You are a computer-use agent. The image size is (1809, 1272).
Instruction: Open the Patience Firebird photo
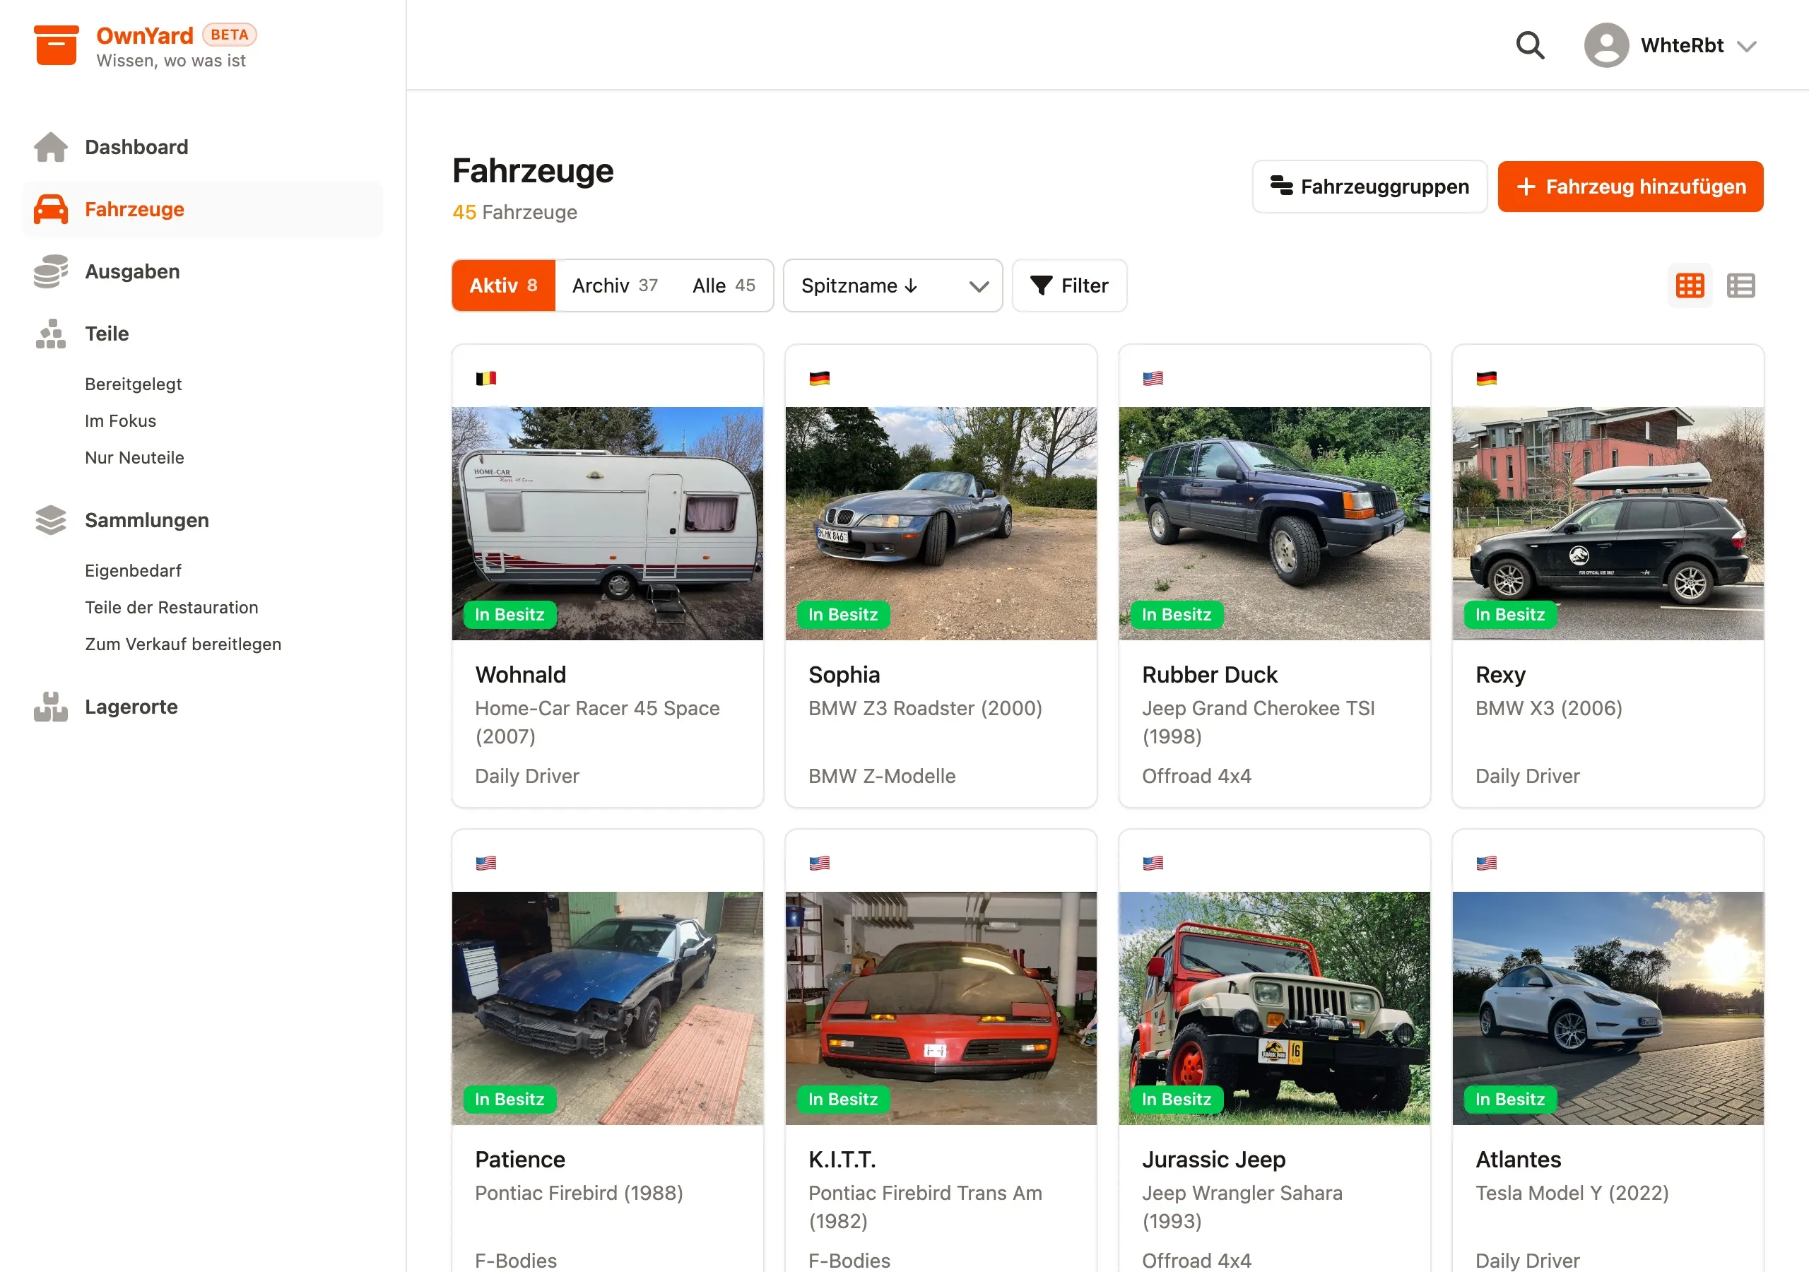pyautogui.click(x=607, y=1008)
